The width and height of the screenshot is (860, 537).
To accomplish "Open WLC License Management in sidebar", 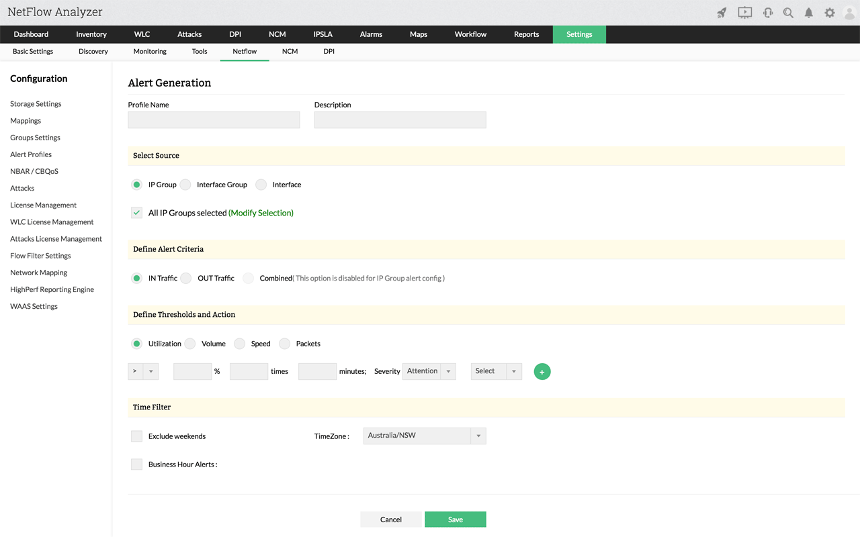I will click(x=52, y=222).
